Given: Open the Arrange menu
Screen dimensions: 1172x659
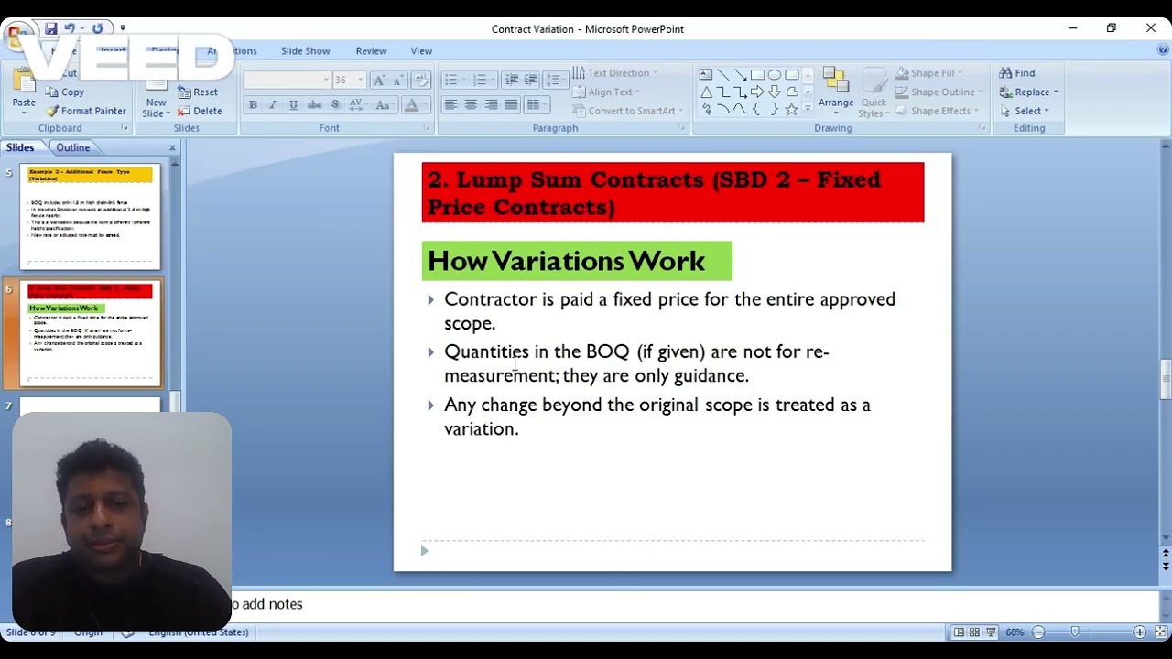Looking at the screenshot, I should [835, 92].
